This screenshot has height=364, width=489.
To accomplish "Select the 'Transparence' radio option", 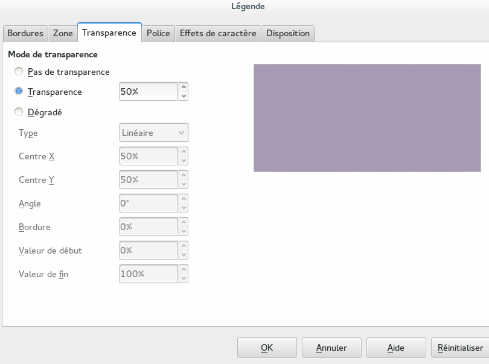I will point(19,92).
